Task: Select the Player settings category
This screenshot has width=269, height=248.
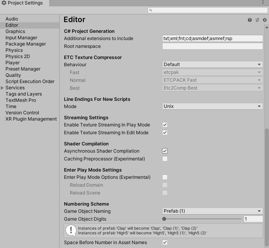Action: 12,63
